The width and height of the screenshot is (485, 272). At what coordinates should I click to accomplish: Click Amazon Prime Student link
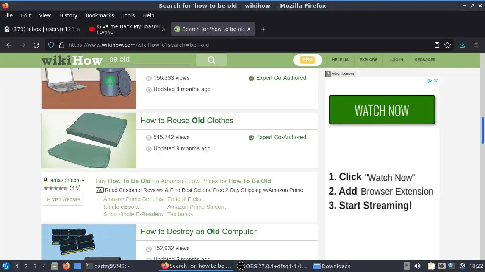[x=197, y=207]
